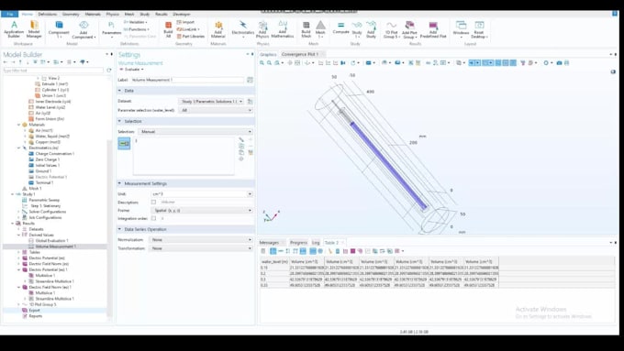Go to previous node with Model Builder back arrow

coord(6,62)
